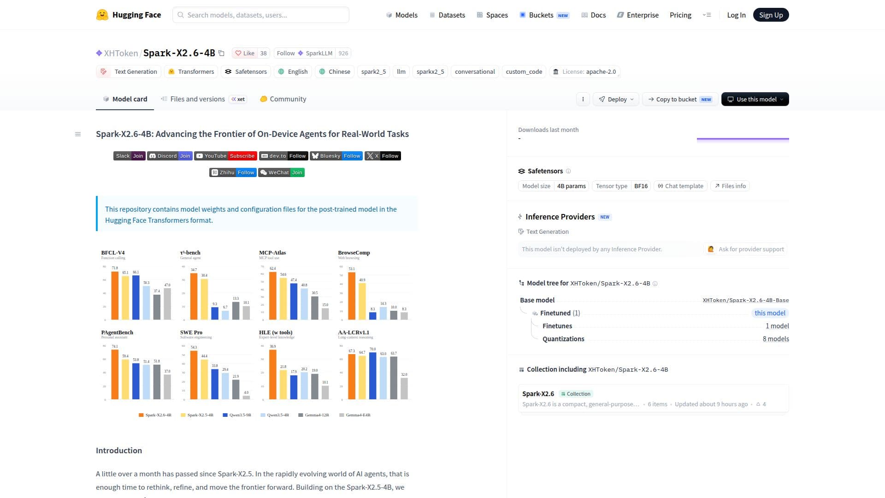Open the Files info link

point(730,186)
